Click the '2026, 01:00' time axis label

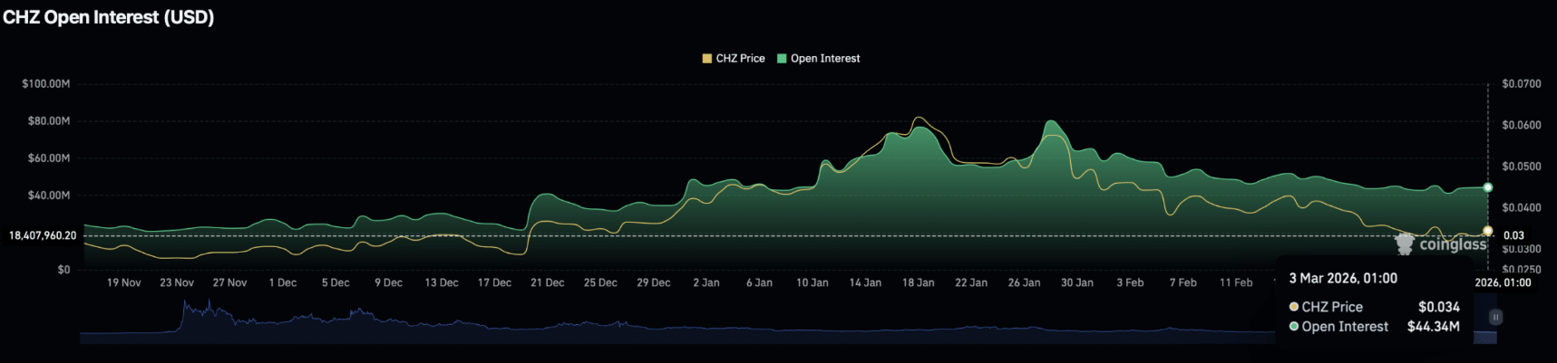1503,282
